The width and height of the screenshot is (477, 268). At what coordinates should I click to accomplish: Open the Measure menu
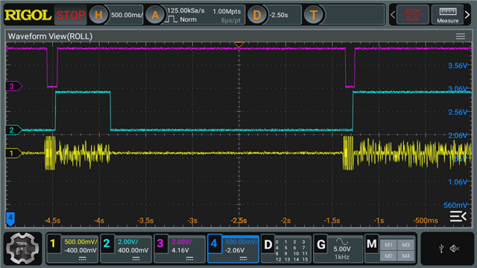(447, 15)
